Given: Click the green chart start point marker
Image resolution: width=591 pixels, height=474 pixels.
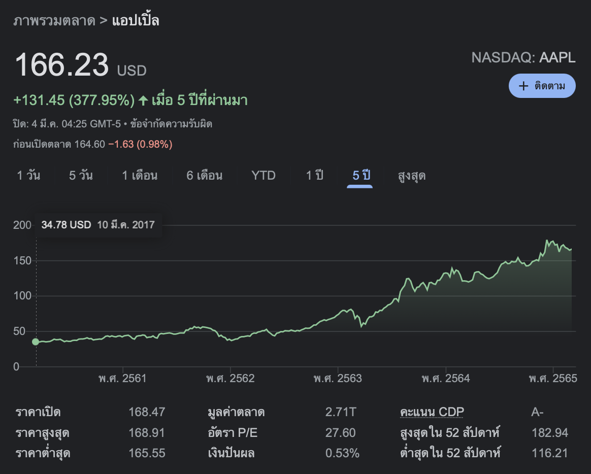Looking at the screenshot, I should (36, 342).
